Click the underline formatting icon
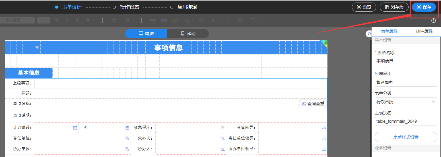This screenshot has height=157, width=441. (x=77, y=20)
